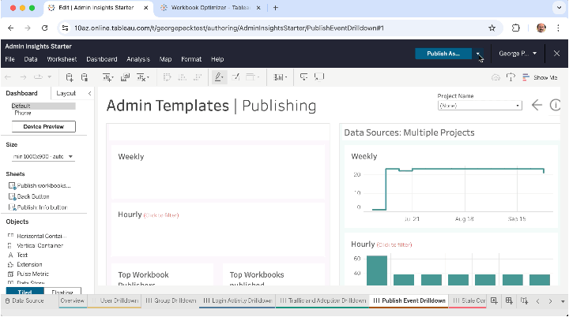Open the Map menu
The width and height of the screenshot is (569, 317).
tap(165, 59)
